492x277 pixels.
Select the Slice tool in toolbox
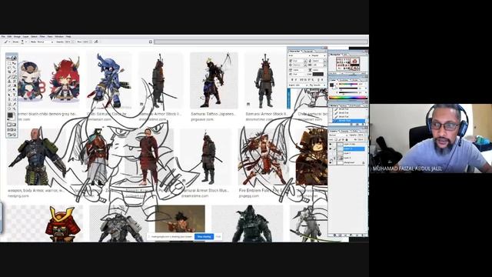[x=15, y=72]
